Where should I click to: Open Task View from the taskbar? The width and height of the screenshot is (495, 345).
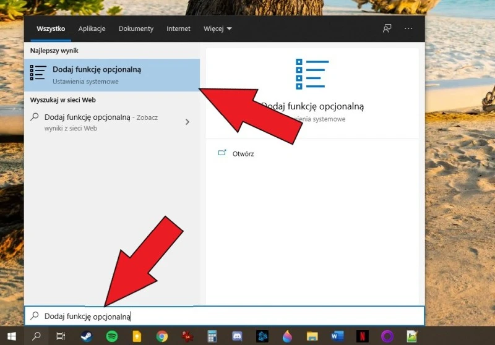pyautogui.click(x=61, y=336)
